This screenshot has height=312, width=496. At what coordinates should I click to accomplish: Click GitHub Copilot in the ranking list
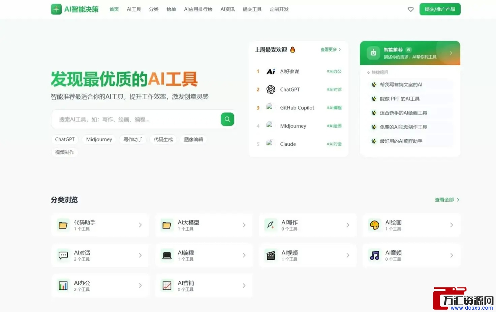[297, 108]
